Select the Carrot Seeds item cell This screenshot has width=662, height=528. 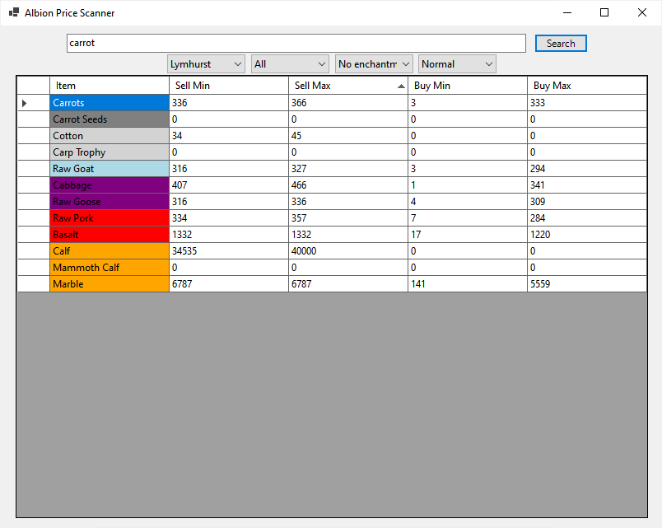click(110, 119)
